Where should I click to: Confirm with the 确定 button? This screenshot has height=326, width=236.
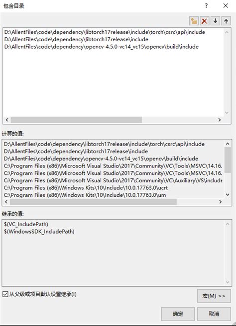(x=178, y=314)
